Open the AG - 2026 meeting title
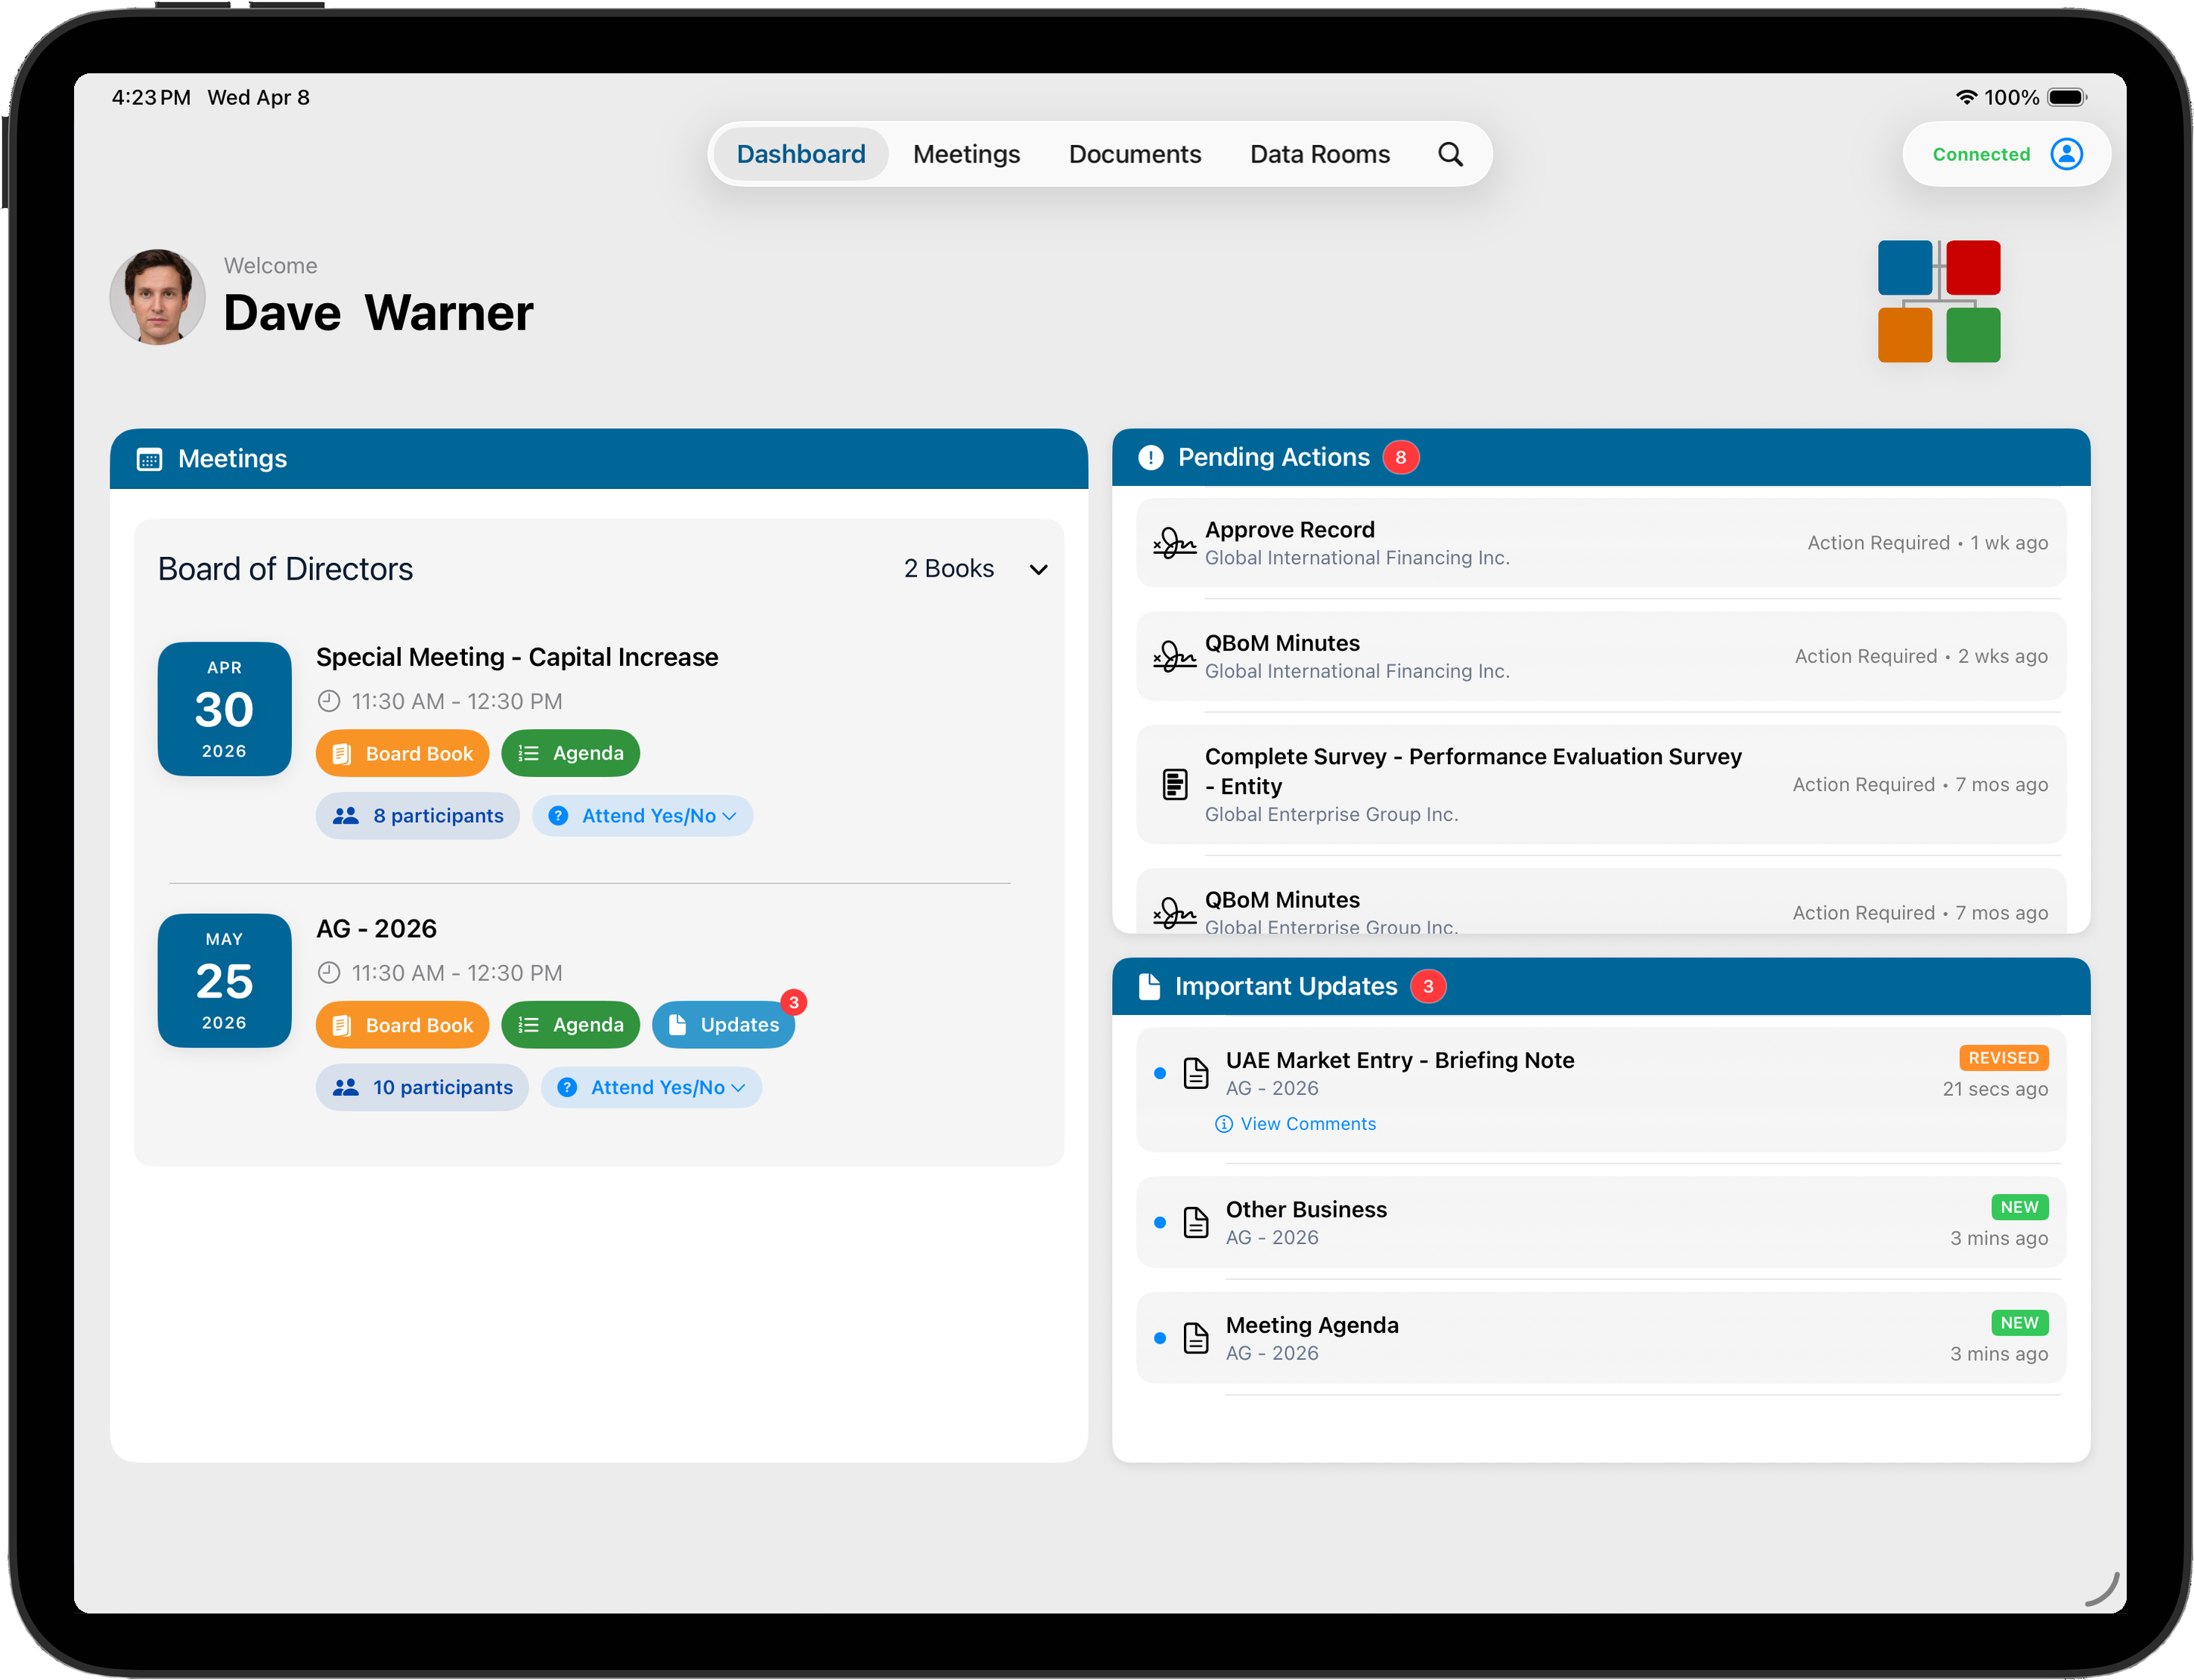The height and width of the screenshot is (1680, 2194). 377,928
